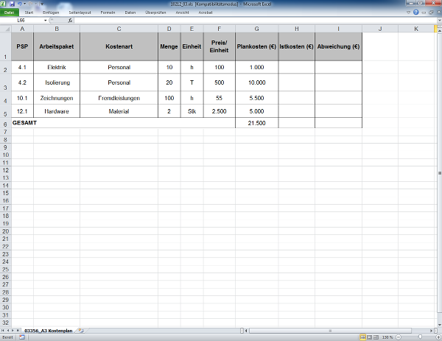The height and width of the screenshot is (341, 442).
Task: Click the Save icon in quick access toolbar
Action: [x=12, y=4]
